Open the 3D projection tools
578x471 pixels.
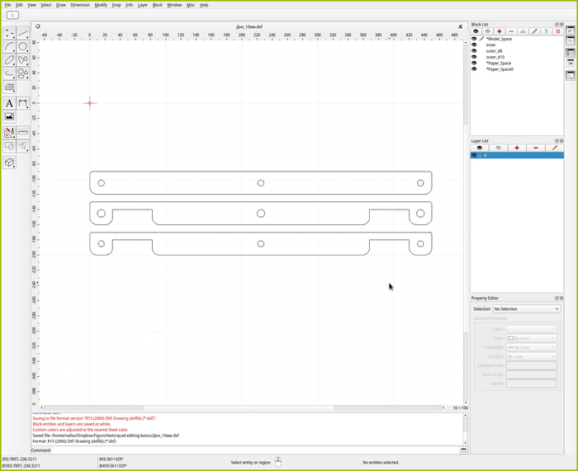point(9,162)
